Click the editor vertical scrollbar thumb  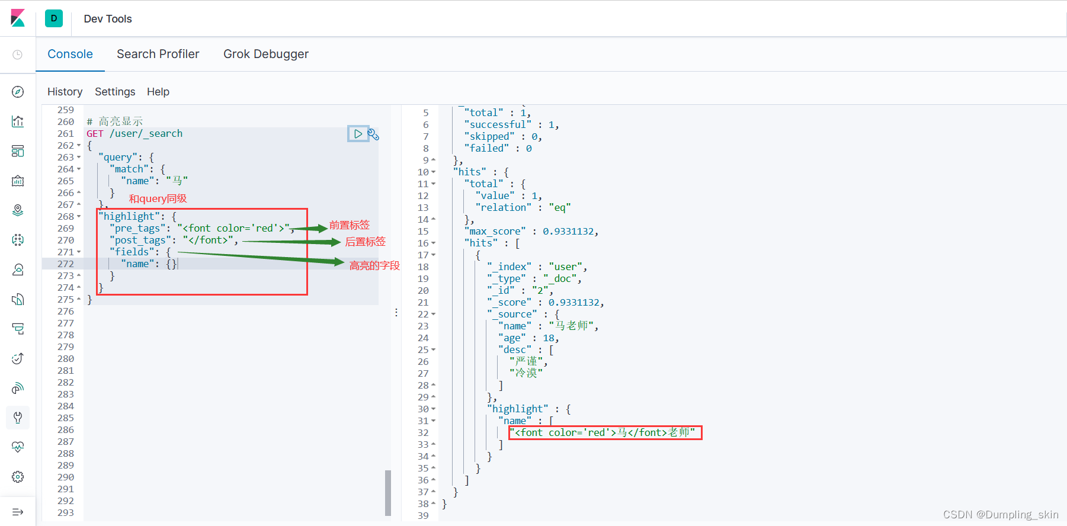pyautogui.click(x=388, y=493)
